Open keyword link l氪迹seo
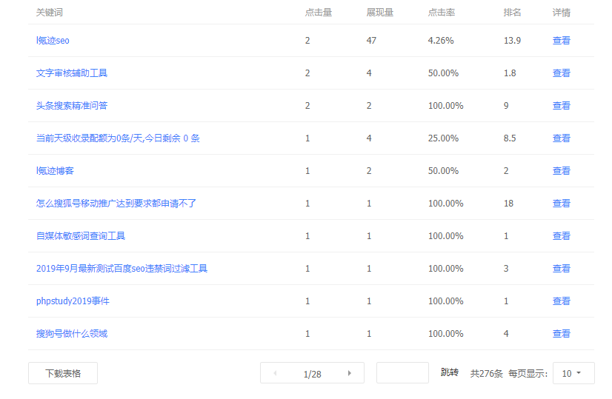The image size is (612, 399). (53, 41)
